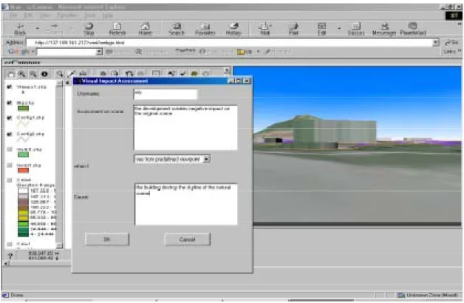Click in the Cause text area

tap(186, 205)
